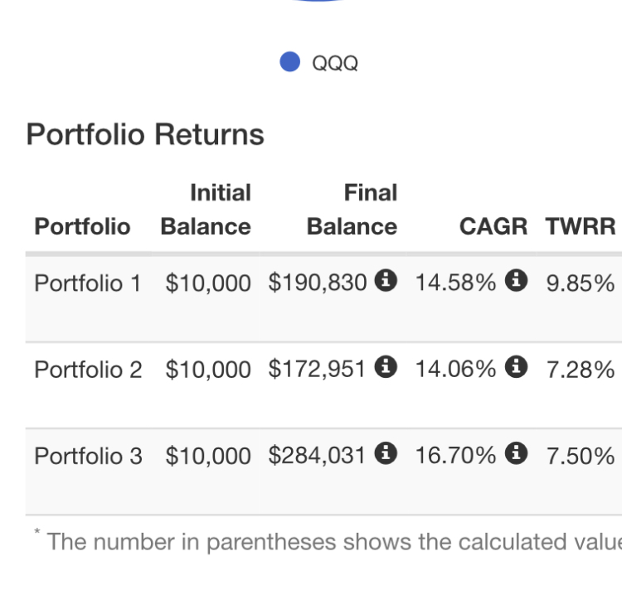Open info icon next to 16.70% CAGR
This screenshot has width=622, height=590.
click(x=517, y=454)
